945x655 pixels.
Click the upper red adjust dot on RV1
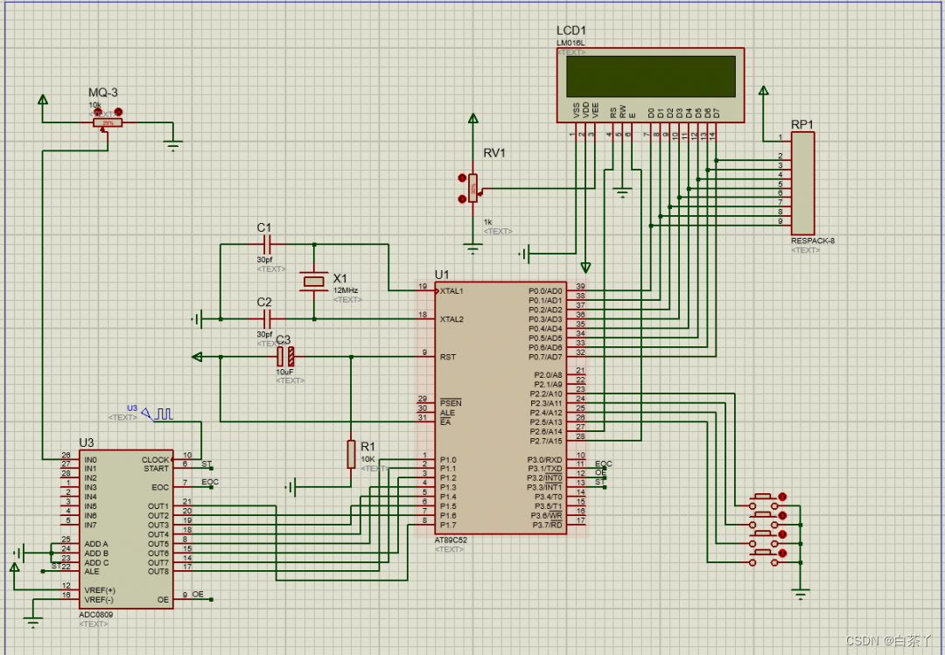coord(462,178)
